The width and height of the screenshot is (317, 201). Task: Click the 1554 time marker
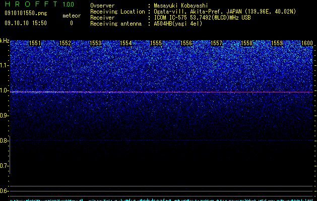(126, 43)
